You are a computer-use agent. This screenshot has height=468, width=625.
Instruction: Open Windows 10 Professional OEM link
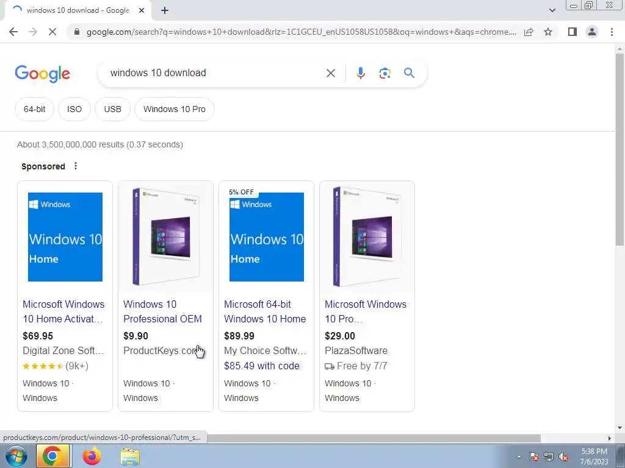pos(162,311)
